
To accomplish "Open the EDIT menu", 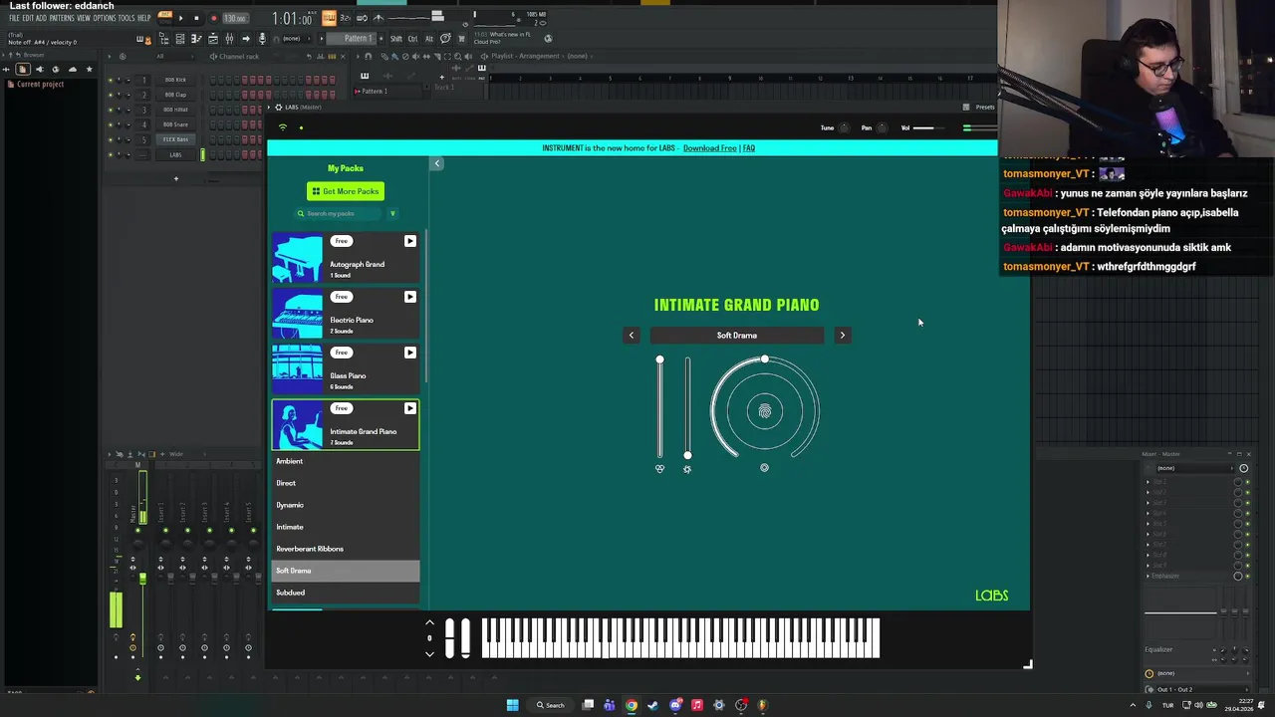I will (x=28, y=18).
